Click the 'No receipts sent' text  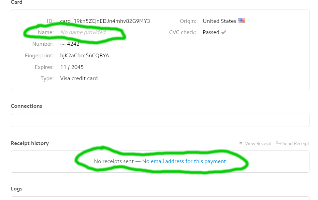(x=114, y=161)
